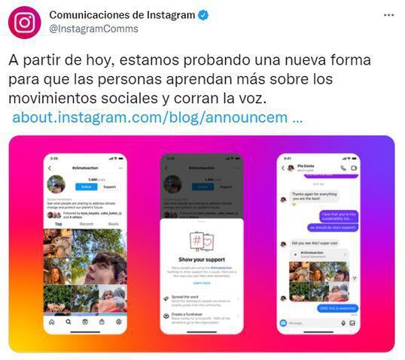The image size is (405, 360).
Task: Open the tweet's three-dot more options menu
Action: tap(388, 15)
